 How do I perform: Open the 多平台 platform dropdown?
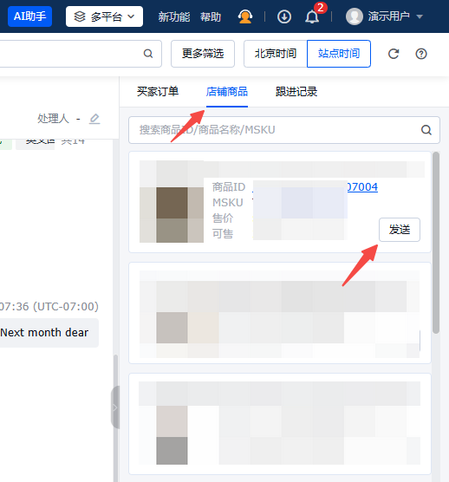104,16
